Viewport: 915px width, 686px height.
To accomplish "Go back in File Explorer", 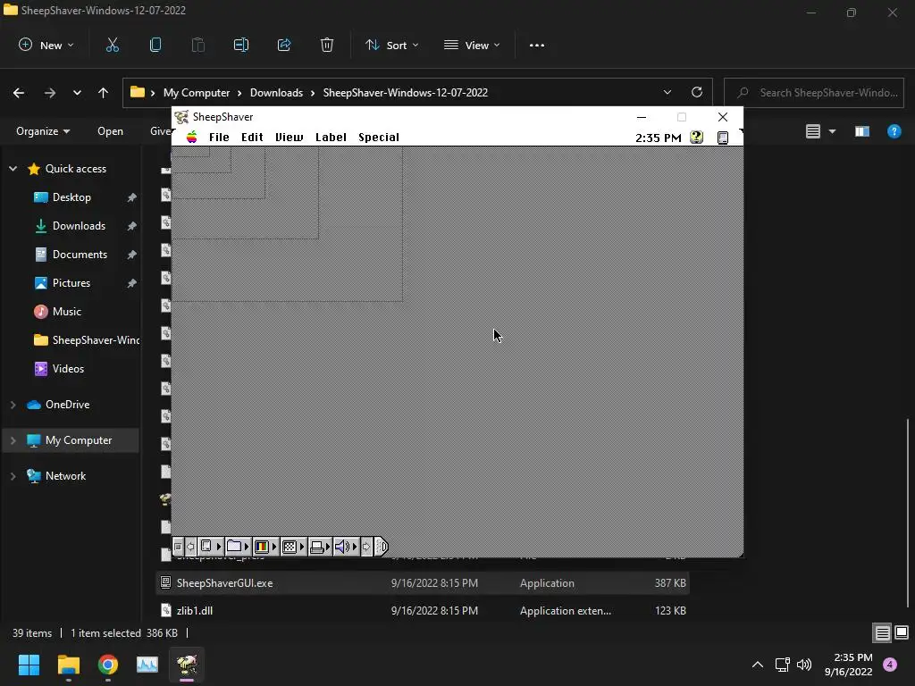I will click(19, 93).
